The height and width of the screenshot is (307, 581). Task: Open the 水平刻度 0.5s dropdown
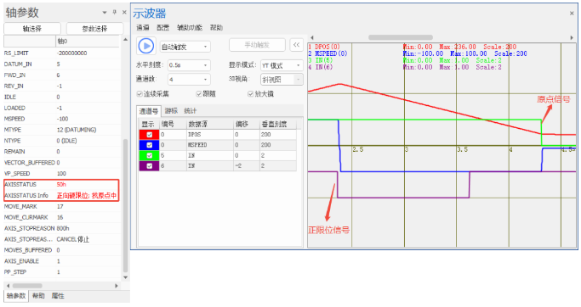tap(189, 65)
